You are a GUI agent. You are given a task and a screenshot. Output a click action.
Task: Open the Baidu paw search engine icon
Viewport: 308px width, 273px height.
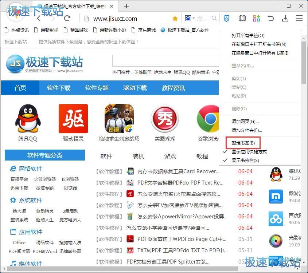188,19
